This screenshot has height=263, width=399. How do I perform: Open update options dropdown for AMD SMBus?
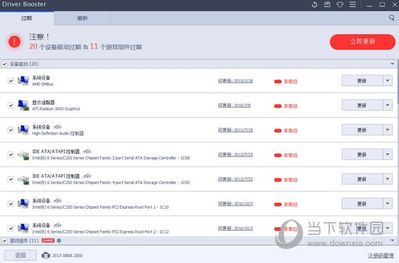pos(388,81)
